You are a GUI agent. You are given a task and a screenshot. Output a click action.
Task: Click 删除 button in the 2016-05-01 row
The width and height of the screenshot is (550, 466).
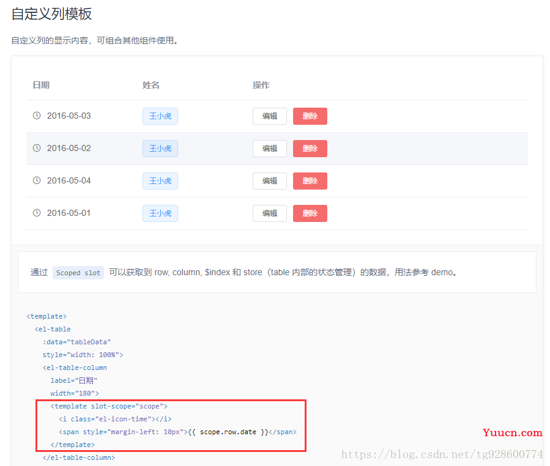(x=310, y=213)
